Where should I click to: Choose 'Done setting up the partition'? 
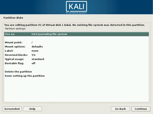click(x=76, y=76)
